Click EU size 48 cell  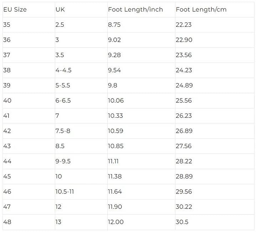click(x=7, y=222)
